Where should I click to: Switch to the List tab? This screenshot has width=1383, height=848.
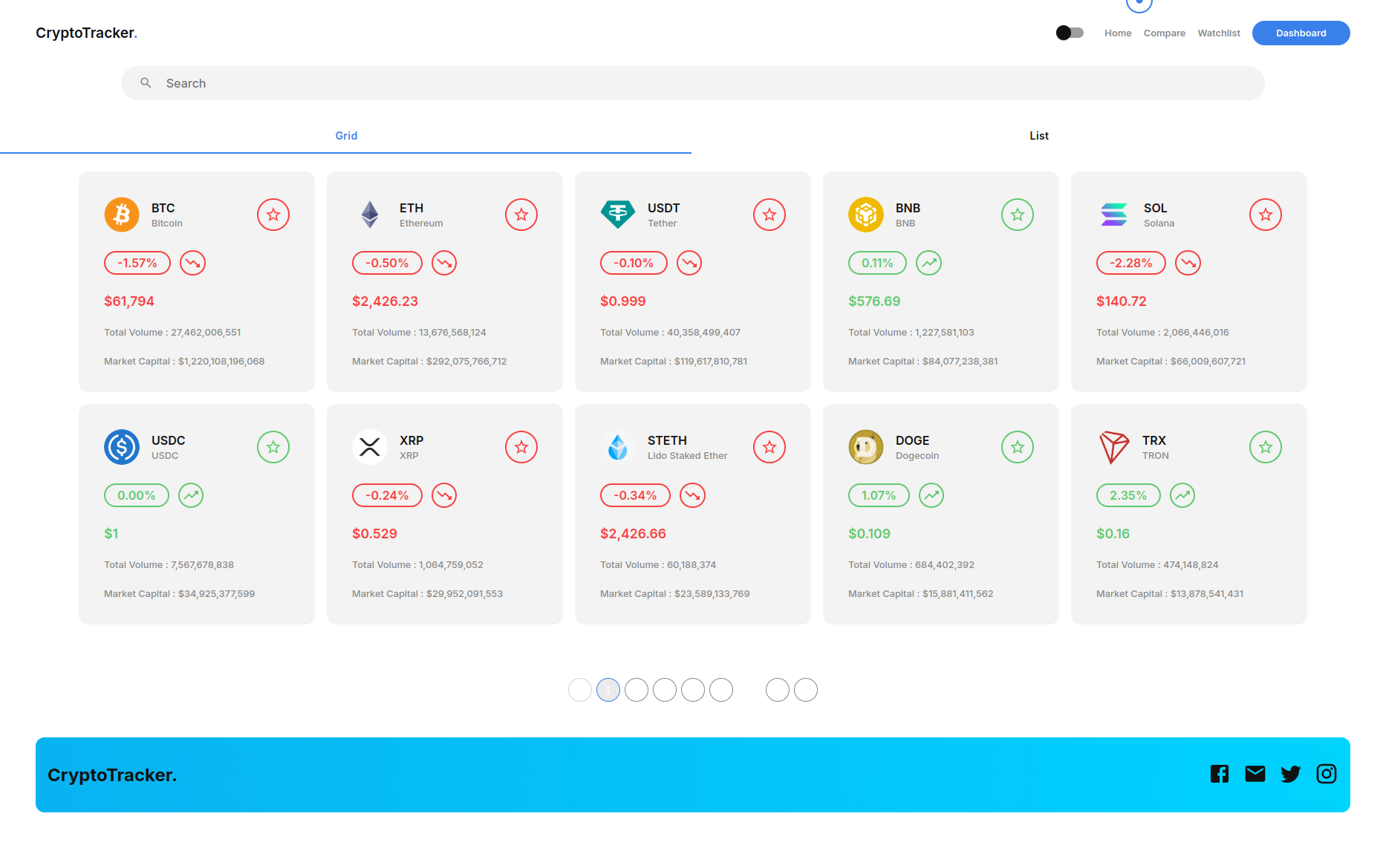coord(1038,136)
